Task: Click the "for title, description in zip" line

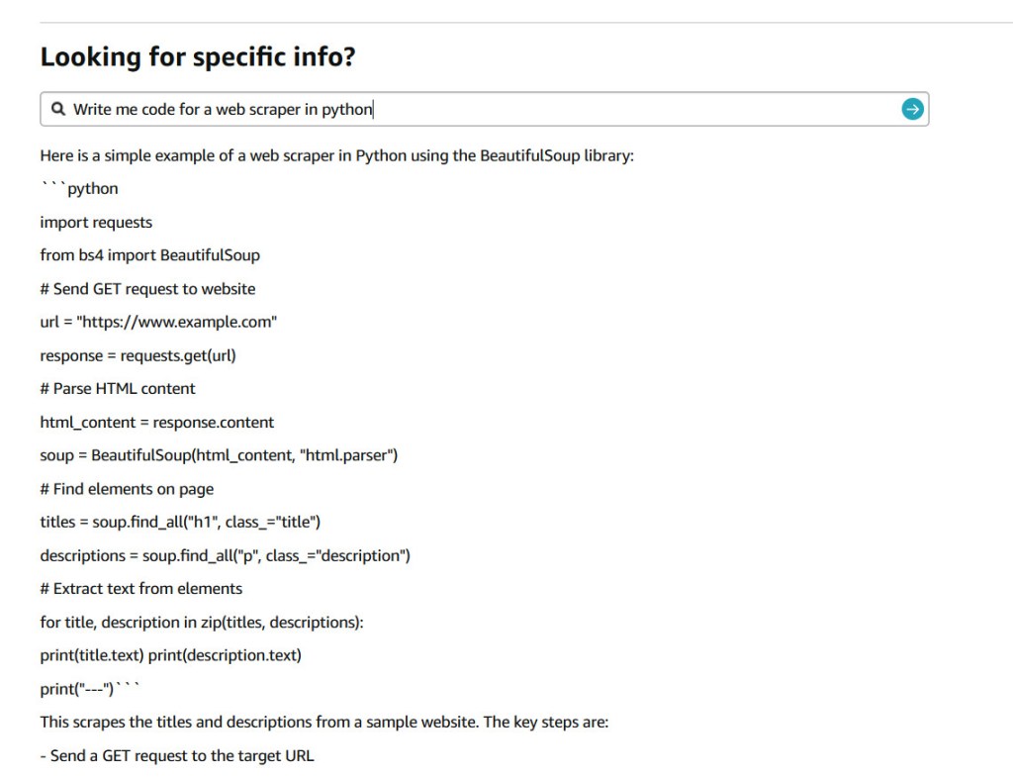Action: (x=202, y=622)
